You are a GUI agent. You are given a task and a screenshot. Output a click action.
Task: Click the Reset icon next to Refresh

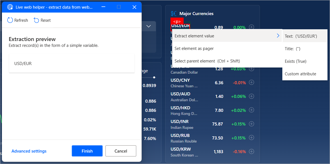point(36,20)
